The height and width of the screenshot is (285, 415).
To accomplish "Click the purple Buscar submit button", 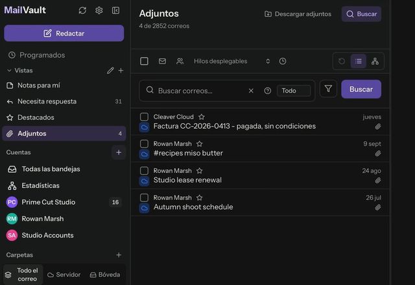I will 361,89.
